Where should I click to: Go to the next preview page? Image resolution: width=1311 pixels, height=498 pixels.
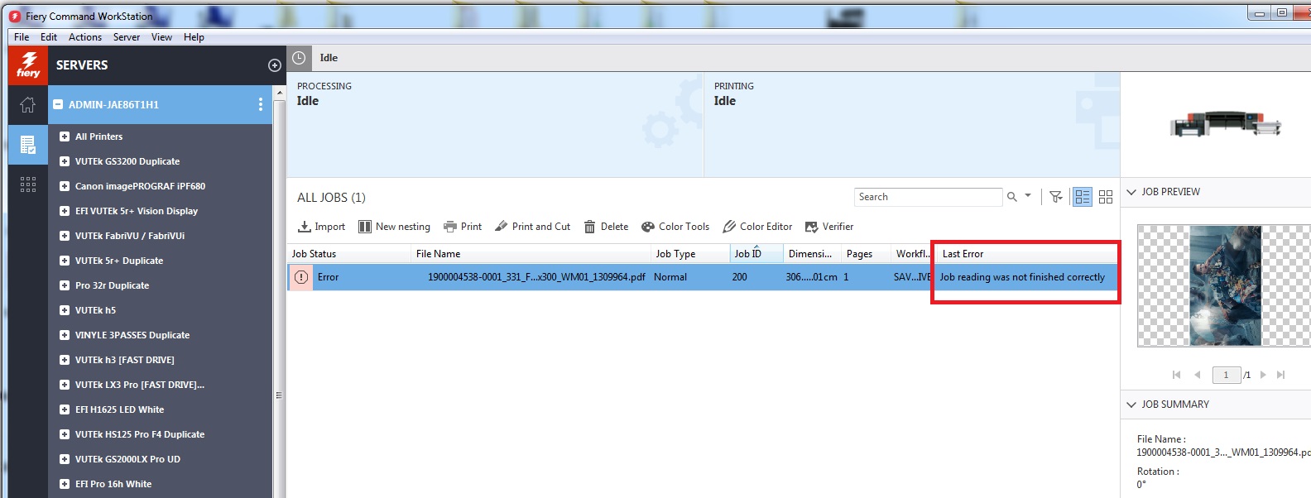point(1263,375)
